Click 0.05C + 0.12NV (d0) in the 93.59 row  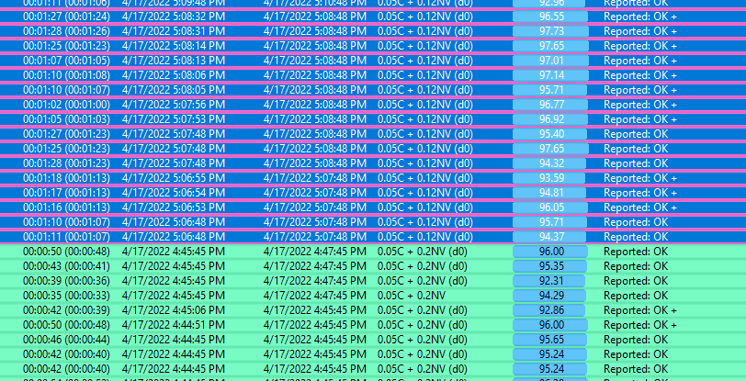(425, 178)
